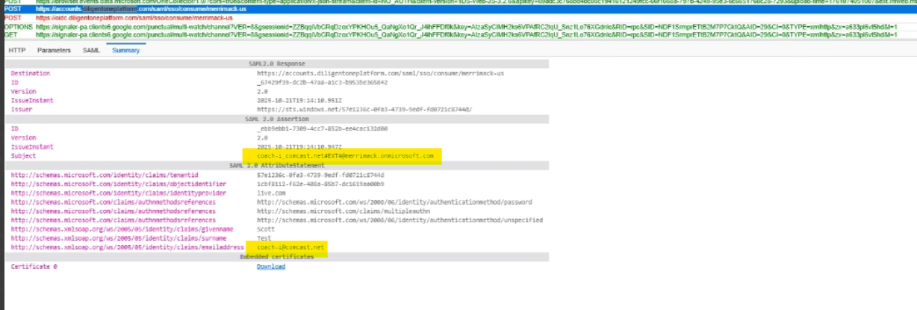Viewport: 917px width, 310px height.
Task: Select the authenticationmethod/unspecified value
Action: pos(400,220)
